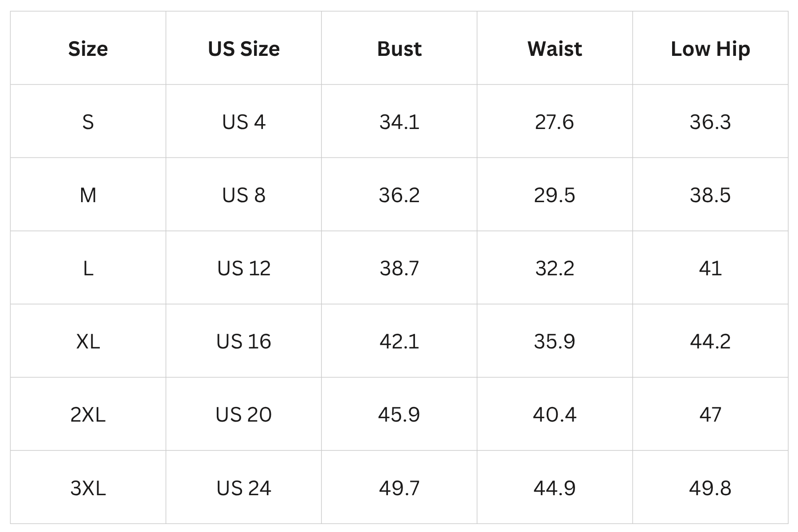This screenshot has width=798, height=532.
Task: Click bust value 42.1
Action: [399, 341]
